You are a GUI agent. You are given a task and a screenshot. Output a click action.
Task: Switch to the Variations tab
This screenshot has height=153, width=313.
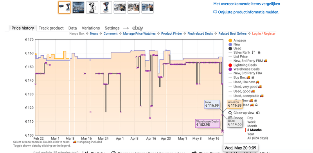click(x=91, y=28)
